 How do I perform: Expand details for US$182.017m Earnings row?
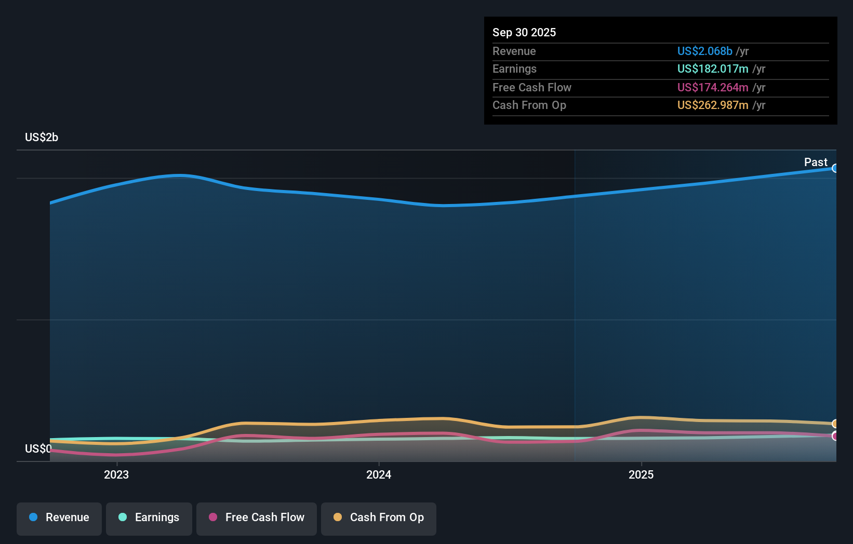(x=713, y=69)
